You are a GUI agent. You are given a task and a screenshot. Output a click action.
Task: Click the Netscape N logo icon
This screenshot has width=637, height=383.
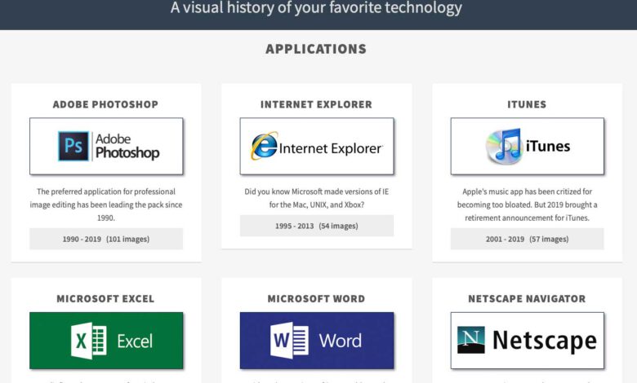tap(471, 340)
